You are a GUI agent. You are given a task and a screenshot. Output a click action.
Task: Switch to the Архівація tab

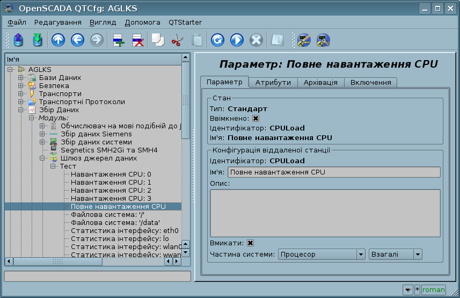click(320, 83)
